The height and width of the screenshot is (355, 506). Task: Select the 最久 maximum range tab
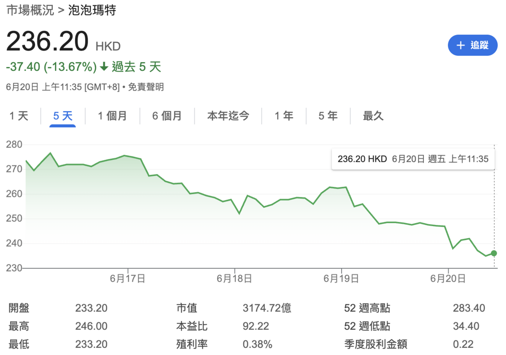pyautogui.click(x=373, y=116)
